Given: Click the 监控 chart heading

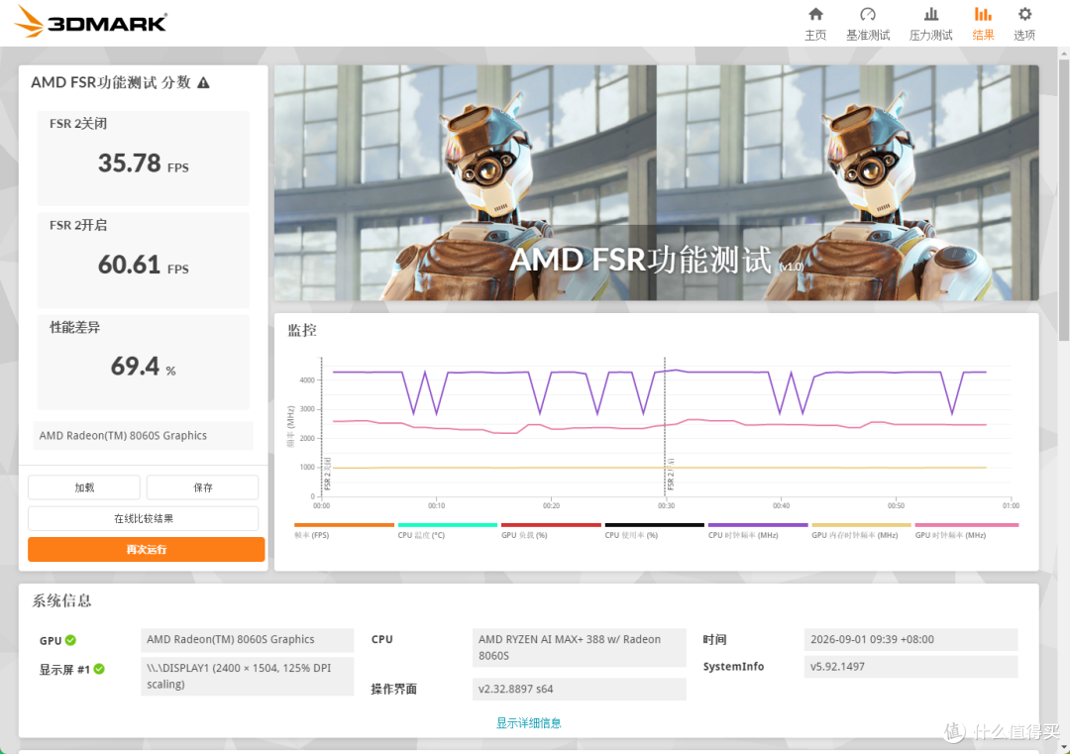Looking at the screenshot, I should coord(302,330).
